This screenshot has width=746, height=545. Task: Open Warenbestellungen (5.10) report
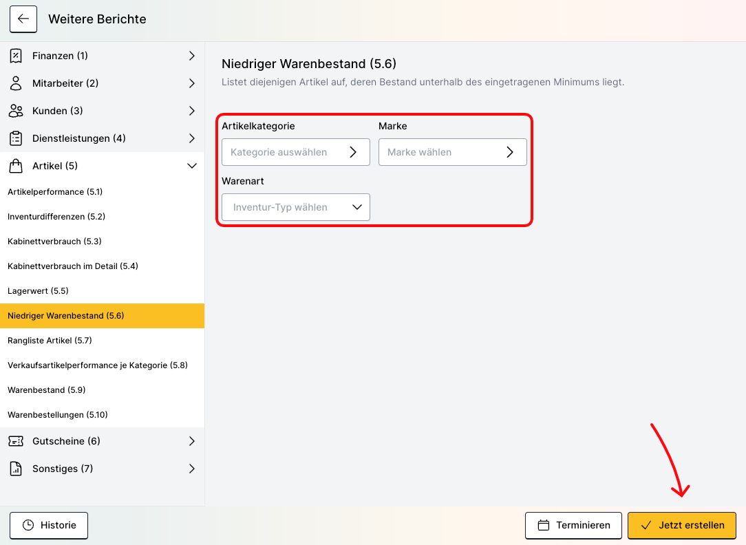coord(58,415)
